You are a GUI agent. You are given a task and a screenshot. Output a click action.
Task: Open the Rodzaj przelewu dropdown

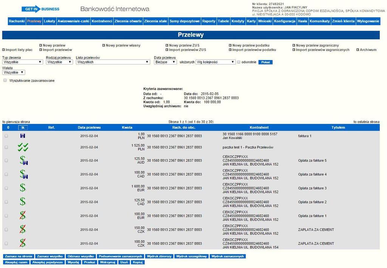[59, 62]
